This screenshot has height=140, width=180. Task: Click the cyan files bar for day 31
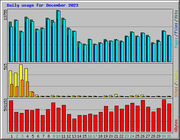pyautogui.click(x=170, y=49)
